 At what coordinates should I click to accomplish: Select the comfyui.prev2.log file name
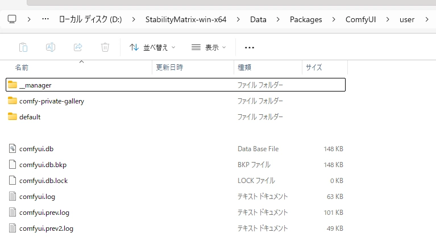tap(46, 228)
